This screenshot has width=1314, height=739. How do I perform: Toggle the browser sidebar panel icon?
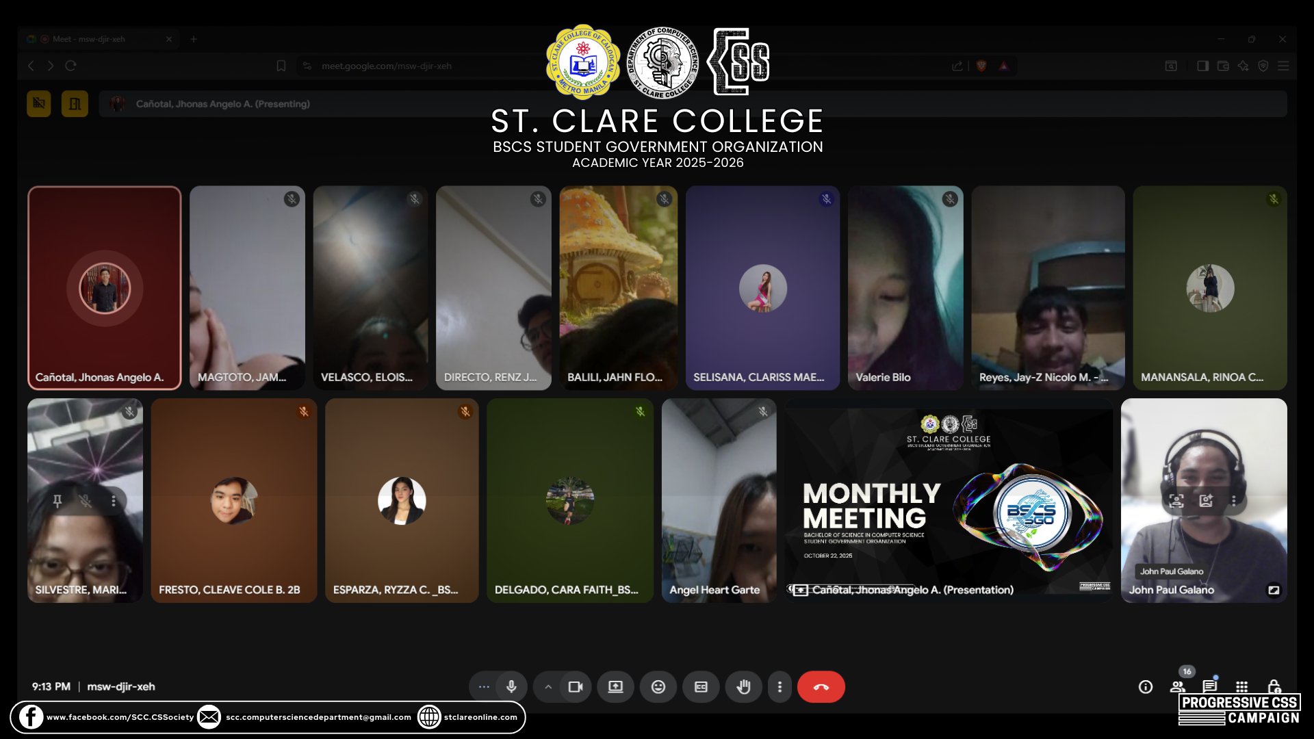tap(1202, 66)
